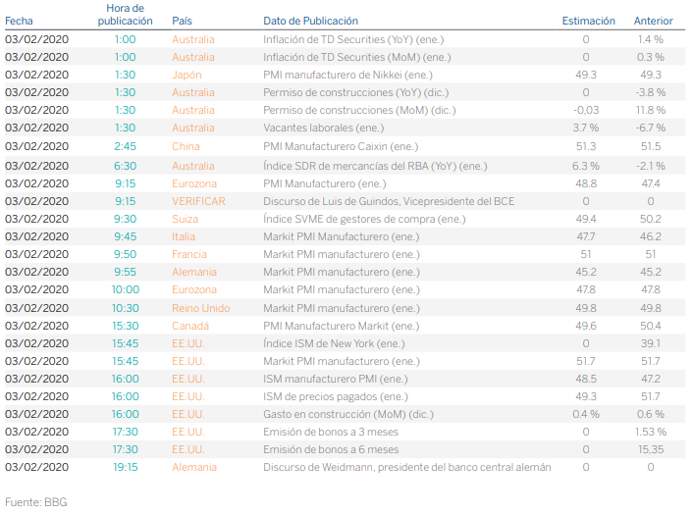Viewport: 693px width, 514px height.
Task: Click the Estimación column header
Action: pyautogui.click(x=588, y=21)
